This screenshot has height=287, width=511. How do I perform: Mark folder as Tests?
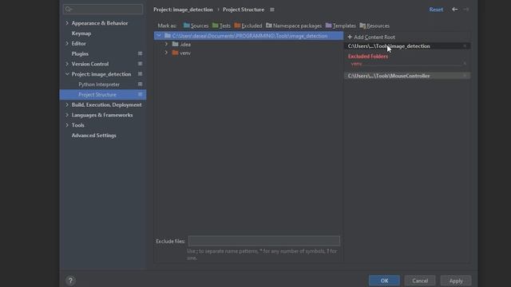(221, 26)
